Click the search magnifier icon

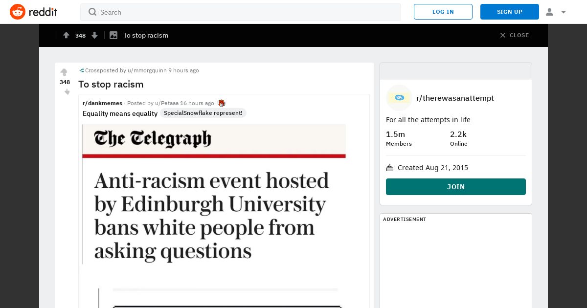point(92,12)
